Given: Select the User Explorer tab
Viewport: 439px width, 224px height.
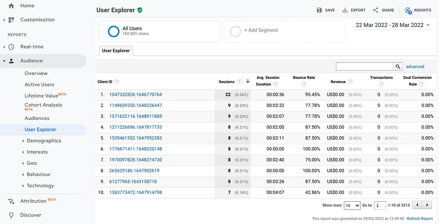Looking at the screenshot, I should [116, 51].
